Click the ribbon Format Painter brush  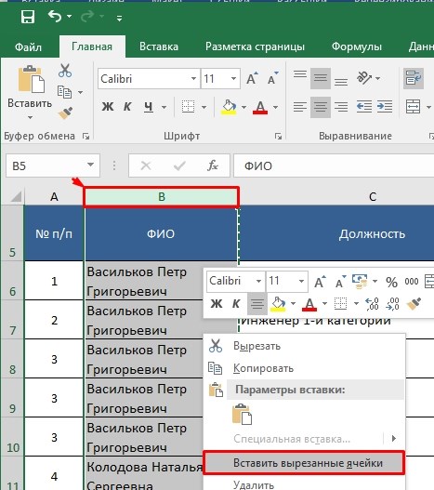(x=65, y=113)
